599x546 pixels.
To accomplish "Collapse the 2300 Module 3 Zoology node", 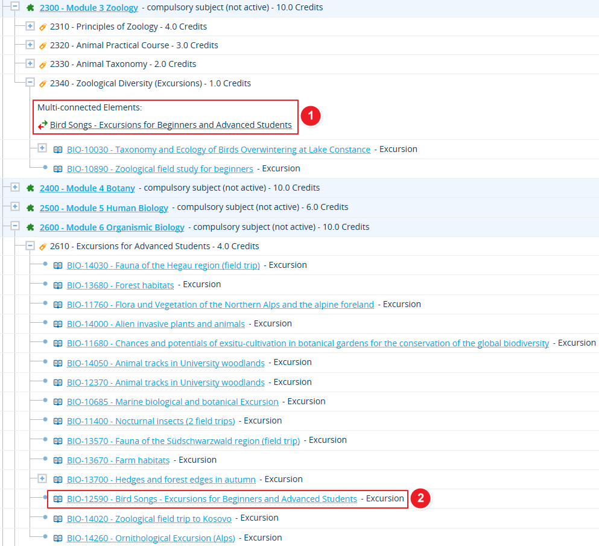I will pos(15,6).
